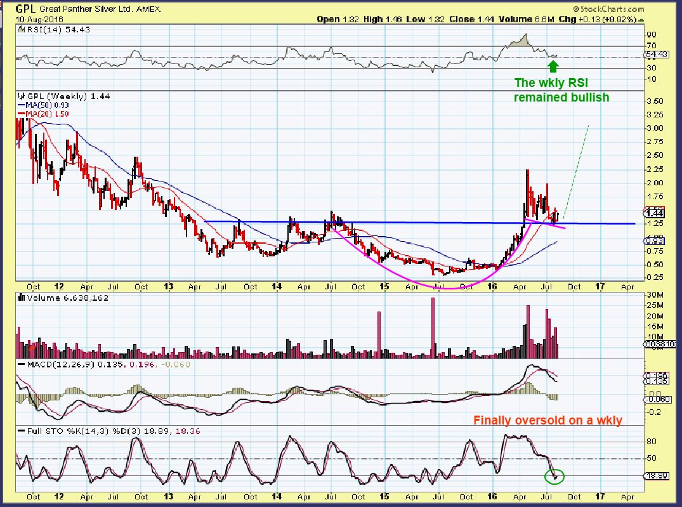Click the MA(50) 0.93 legend entry
Viewport: 682px width, 507px height.
[43, 105]
